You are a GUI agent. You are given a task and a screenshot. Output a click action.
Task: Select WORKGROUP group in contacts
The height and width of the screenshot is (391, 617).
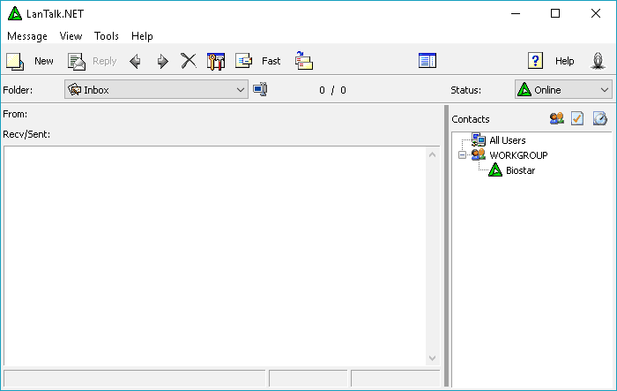pos(518,155)
